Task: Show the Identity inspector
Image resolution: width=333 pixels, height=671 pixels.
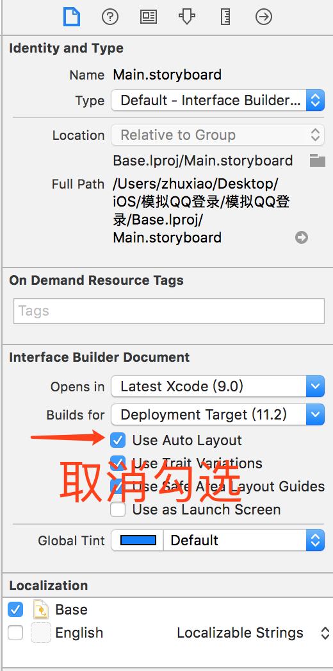Action: [x=149, y=17]
